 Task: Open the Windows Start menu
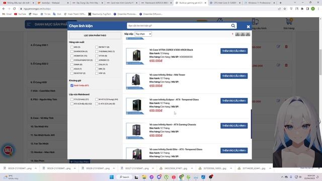[x=112, y=177]
